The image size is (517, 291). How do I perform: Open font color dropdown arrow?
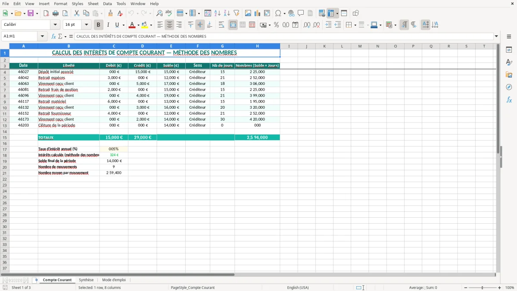(138, 25)
